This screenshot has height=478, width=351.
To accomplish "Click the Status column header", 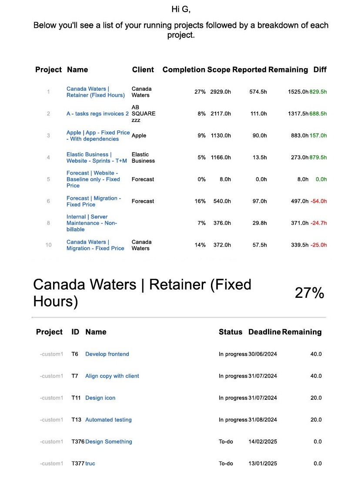I will (231, 332).
